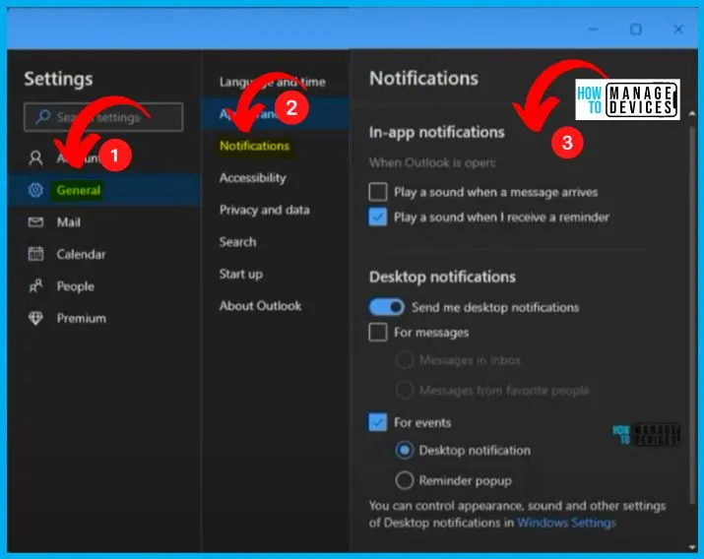Viewport: 704px width, 559px height.
Task: Open the Calendar settings category
Action: point(103,254)
